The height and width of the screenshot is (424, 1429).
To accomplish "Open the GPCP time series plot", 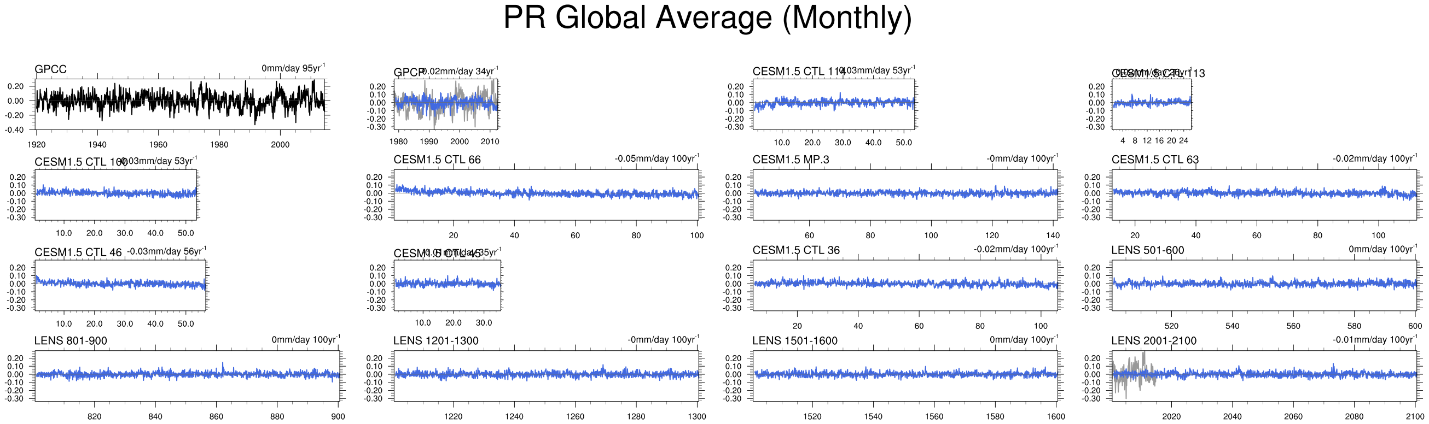I will coord(445,104).
